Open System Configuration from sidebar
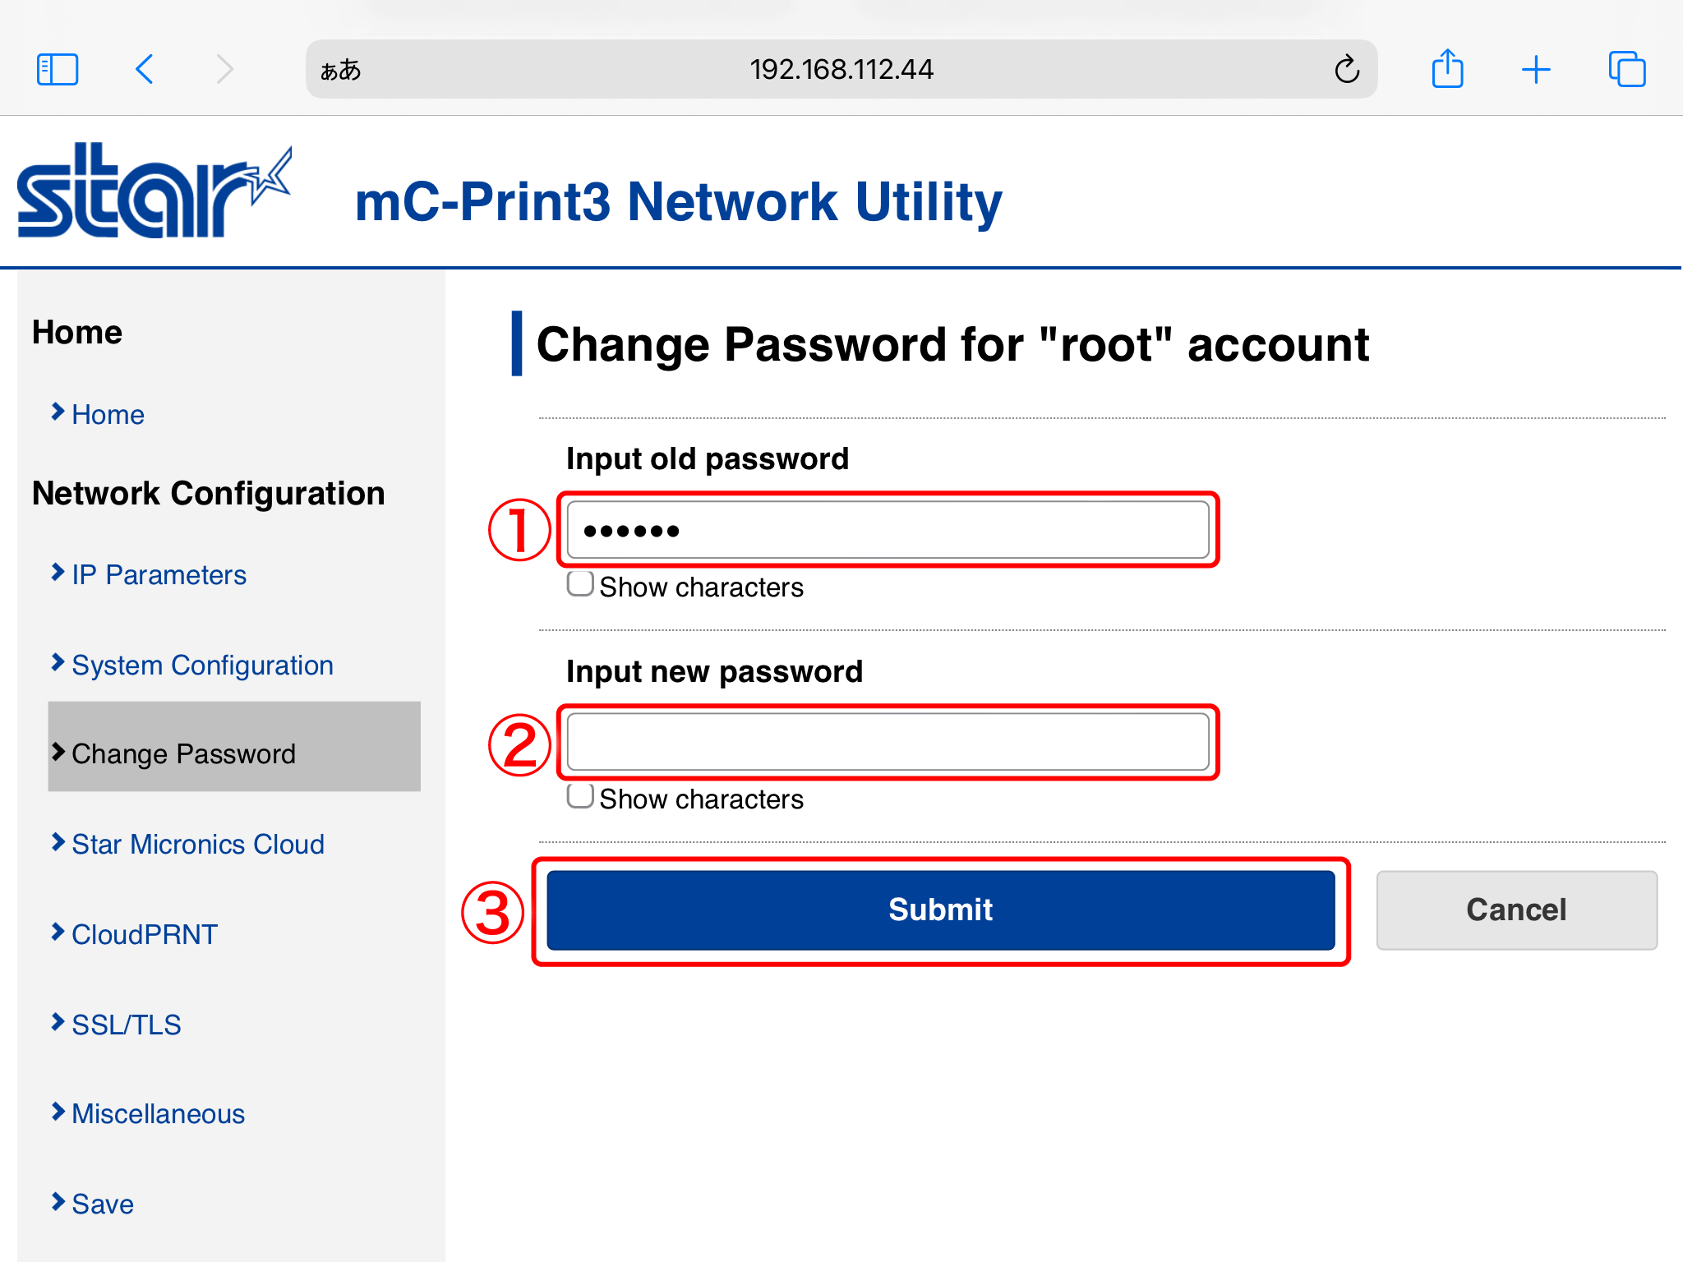 click(202, 666)
